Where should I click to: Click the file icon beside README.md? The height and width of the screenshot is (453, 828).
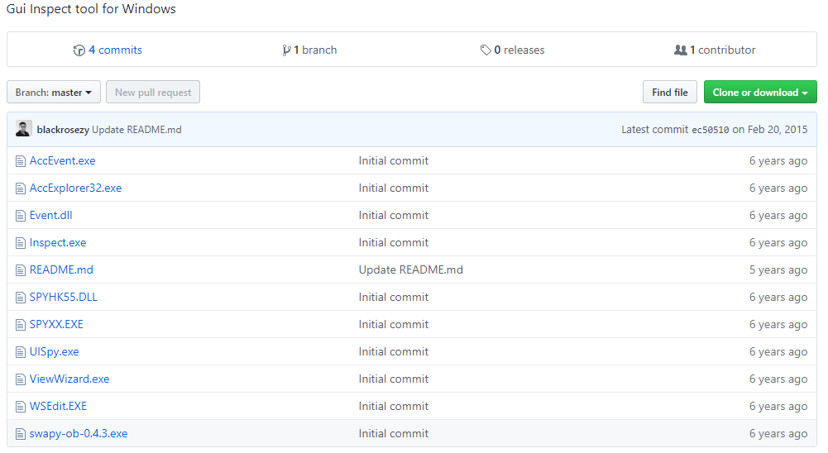(x=21, y=270)
